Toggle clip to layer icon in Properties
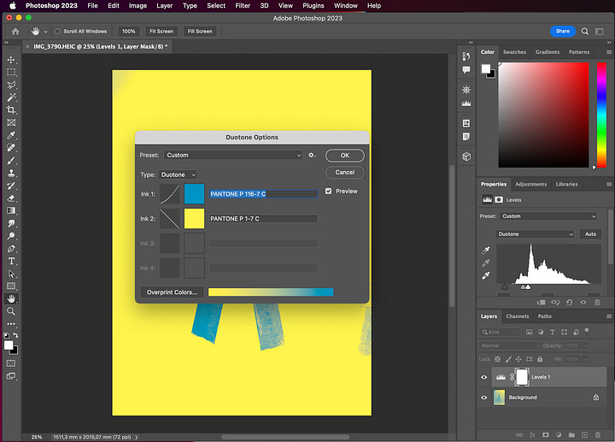This screenshot has height=442, width=615. [x=542, y=303]
